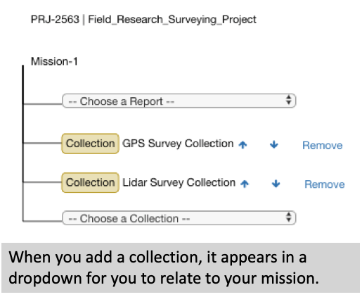This screenshot has width=362, height=297.
Task: Remove the GPS Survey Collection
Action: (x=323, y=145)
